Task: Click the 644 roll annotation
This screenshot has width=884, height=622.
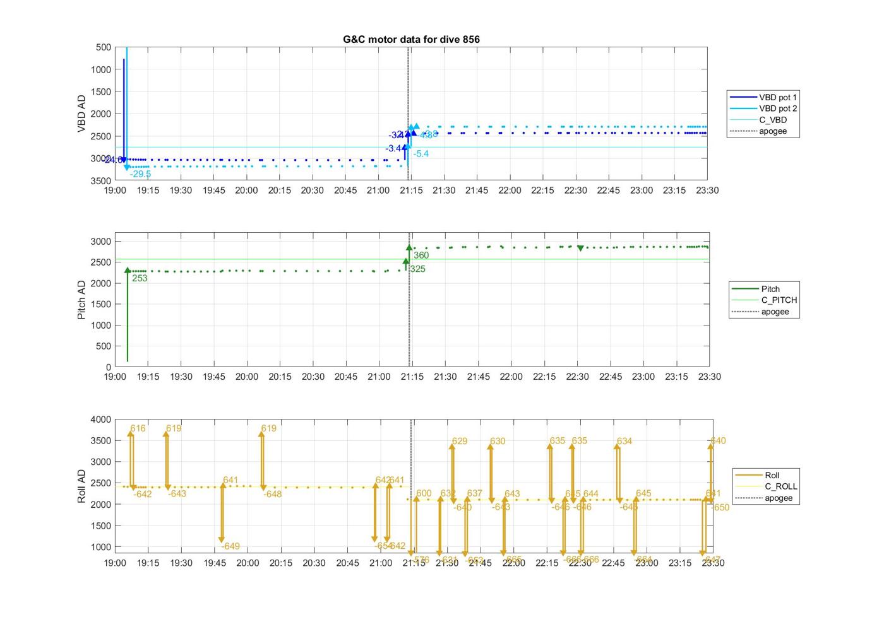Action: click(591, 493)
